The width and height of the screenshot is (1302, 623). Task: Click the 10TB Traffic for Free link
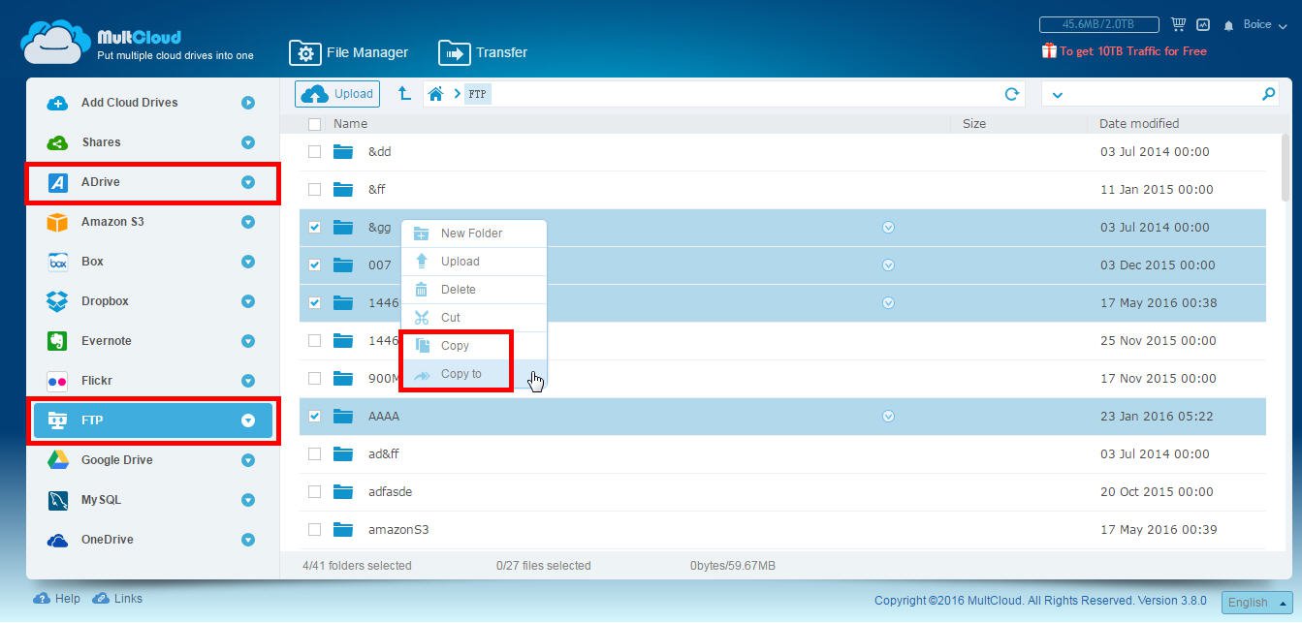click(1132, 51)
